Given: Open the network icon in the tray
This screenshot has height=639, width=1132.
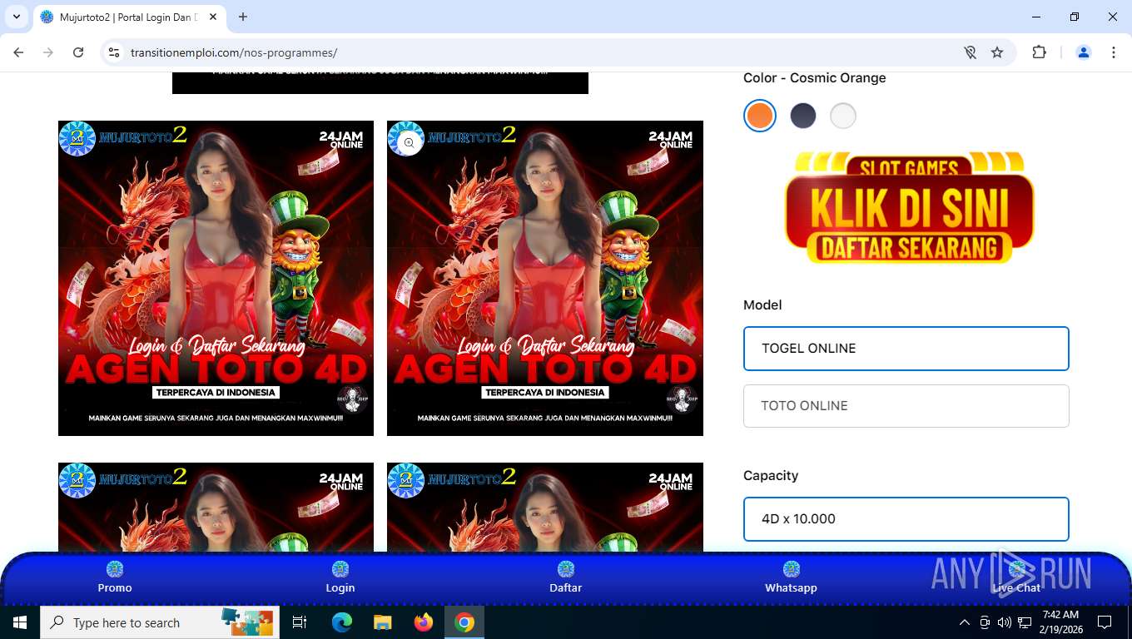Looking at the screenshot, I should pos(1025,622).
